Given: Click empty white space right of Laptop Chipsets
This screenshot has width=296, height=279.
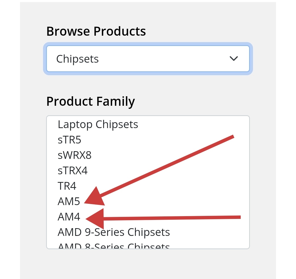Looking at the screenshot, I should pyautogui.click(x=192, y=124).
